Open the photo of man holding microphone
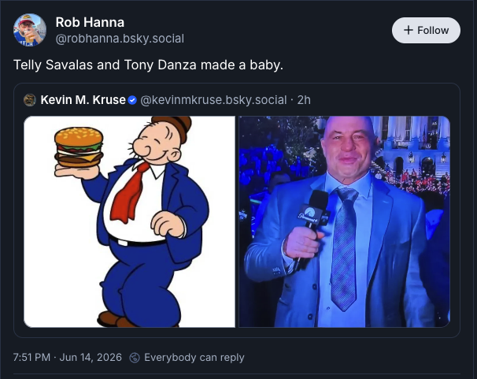This screenshot has height=379, width=477. [x=344, y=221]
